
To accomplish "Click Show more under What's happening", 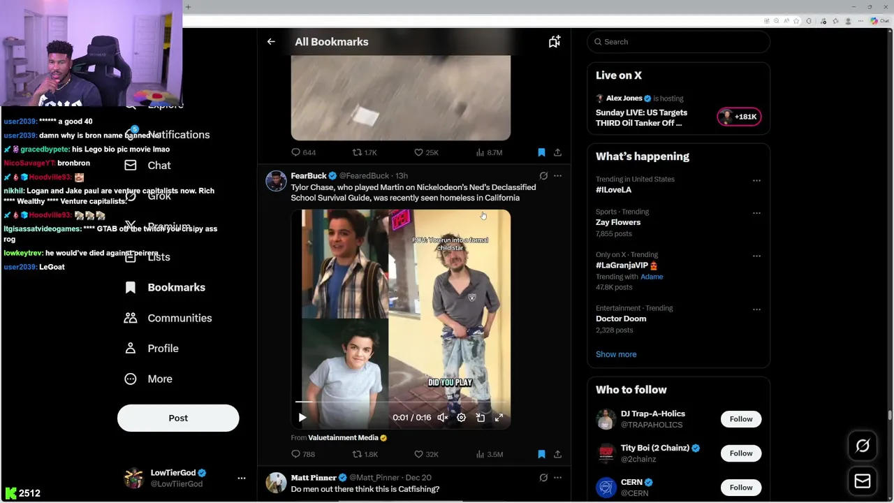I will [616, 354].
